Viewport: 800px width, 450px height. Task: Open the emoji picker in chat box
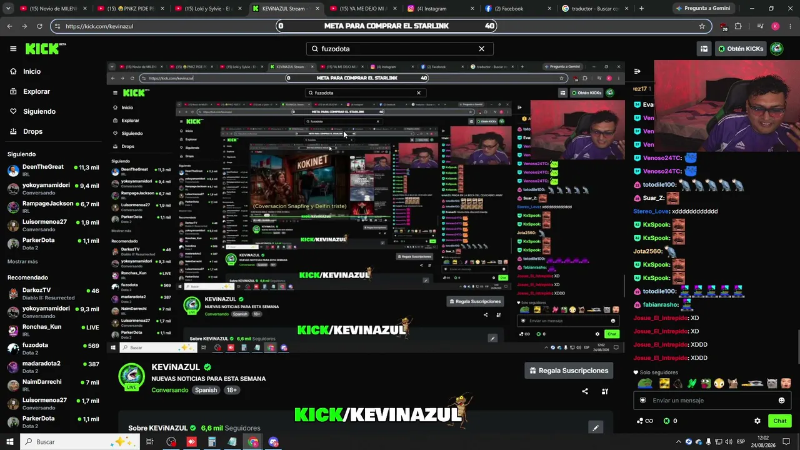(781, 401)
